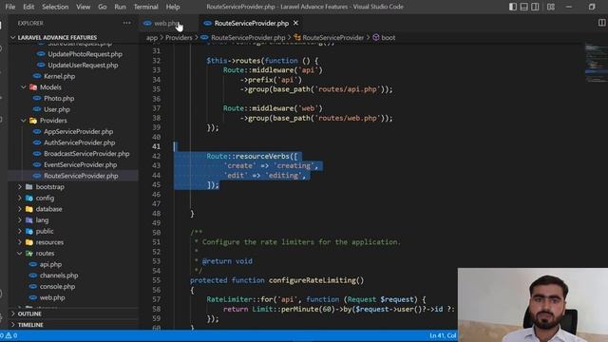Open api.php in routes folder
This screenshot has width=608, height=342.
point(50,264)
